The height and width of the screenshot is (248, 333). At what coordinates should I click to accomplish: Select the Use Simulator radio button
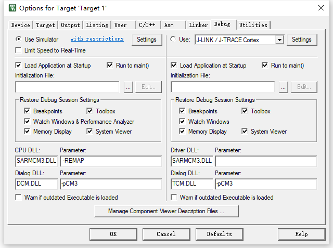(19, 39)
